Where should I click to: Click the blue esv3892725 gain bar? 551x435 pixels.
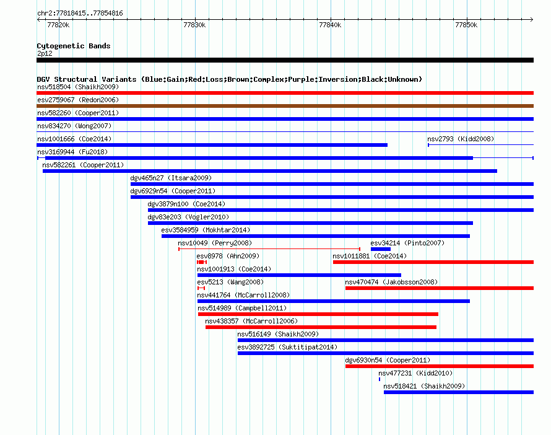386,353
